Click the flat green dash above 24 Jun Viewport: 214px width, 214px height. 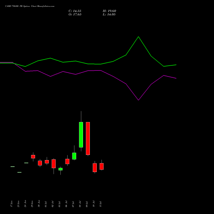26,163
